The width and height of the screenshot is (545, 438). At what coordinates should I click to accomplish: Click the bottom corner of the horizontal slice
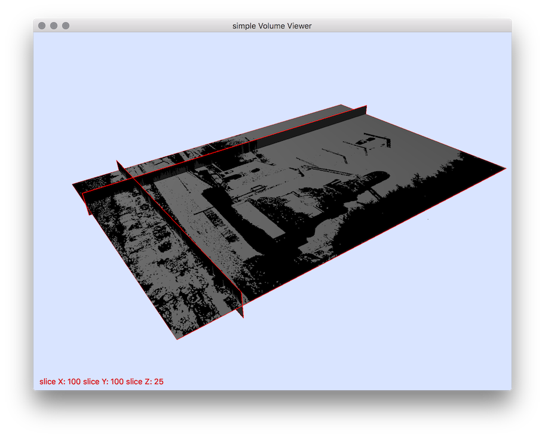177,339
